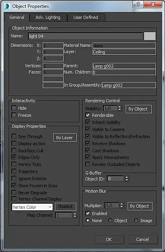Toggle the Shaded button
This screenshot has width=165, height=252.
[x=65, y=206]
